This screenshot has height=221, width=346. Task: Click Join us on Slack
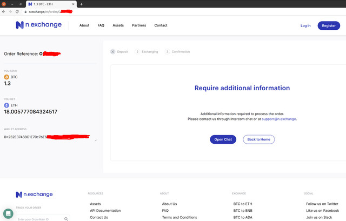pos(319,217)
